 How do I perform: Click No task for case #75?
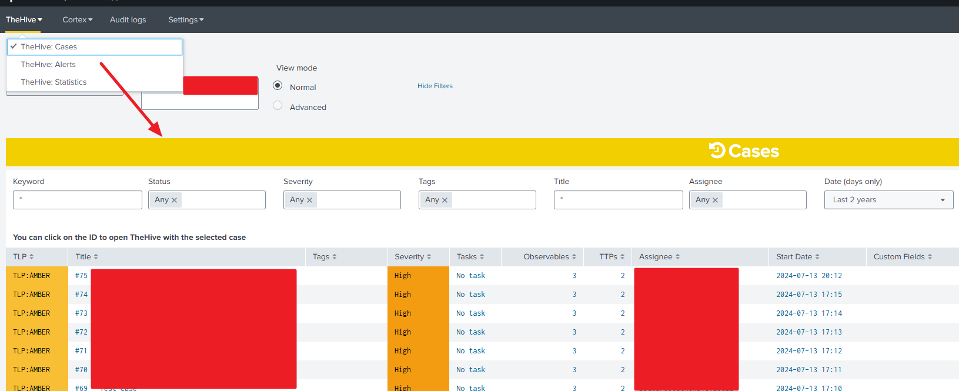[471, 276]
